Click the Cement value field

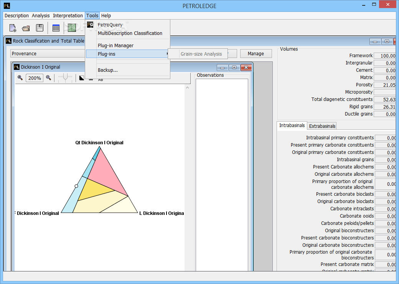tap(384, 70)
